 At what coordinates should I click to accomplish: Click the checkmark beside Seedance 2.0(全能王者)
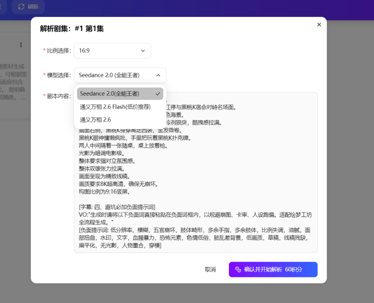[x=157, y=94]
